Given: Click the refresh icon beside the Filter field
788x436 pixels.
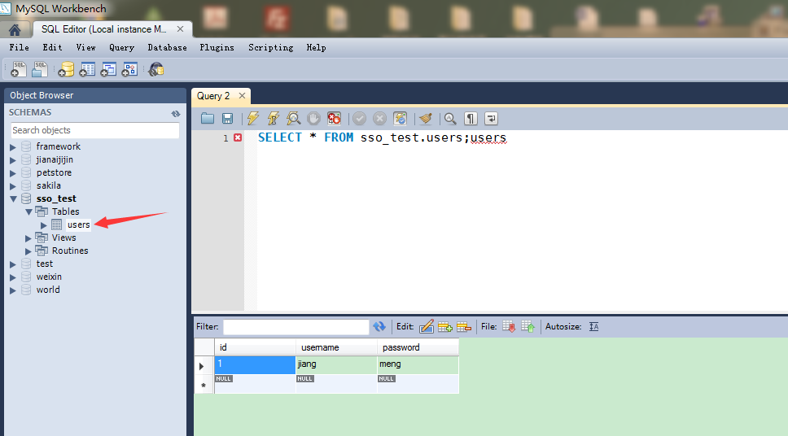Looking at the screenshot, I should pyautogui.click(x=379, y=326).
